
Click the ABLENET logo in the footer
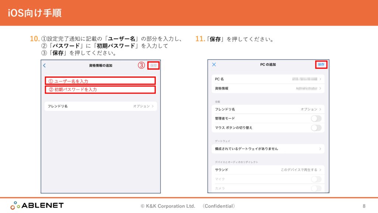37,206
